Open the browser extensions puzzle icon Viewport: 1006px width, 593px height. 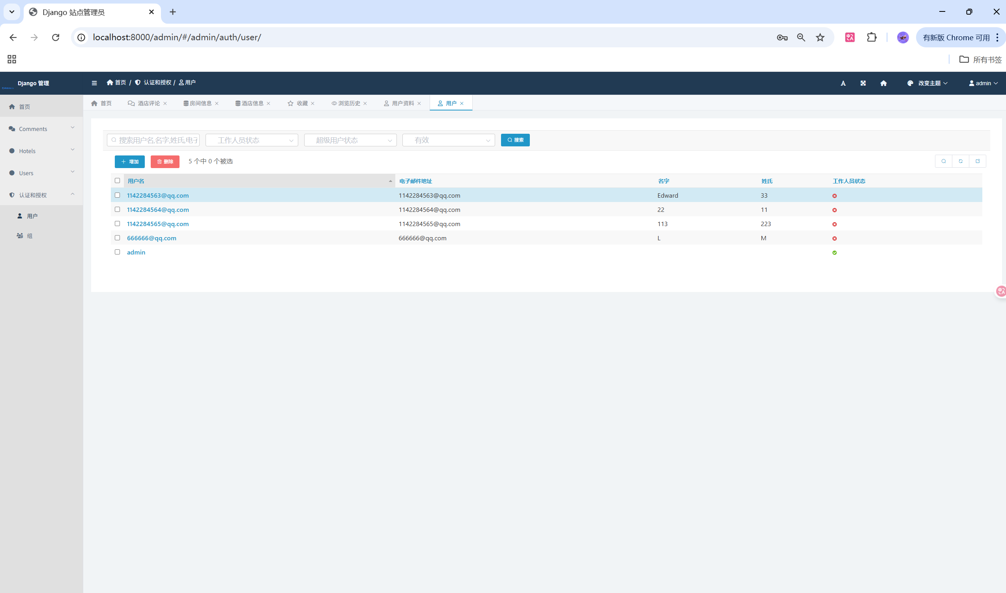[871, 37]
